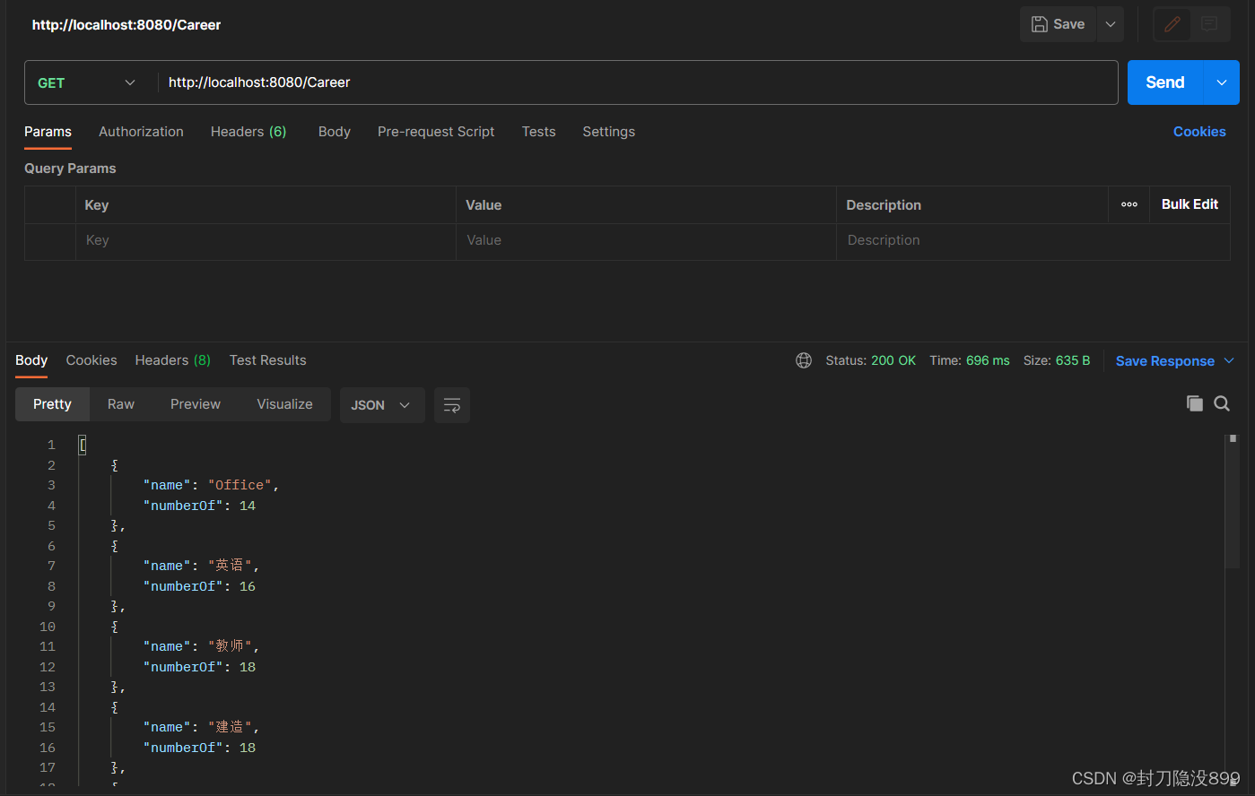Click the Description input in query params
Viewport: 1255px width, 796px height.
tap(1033, 240)
